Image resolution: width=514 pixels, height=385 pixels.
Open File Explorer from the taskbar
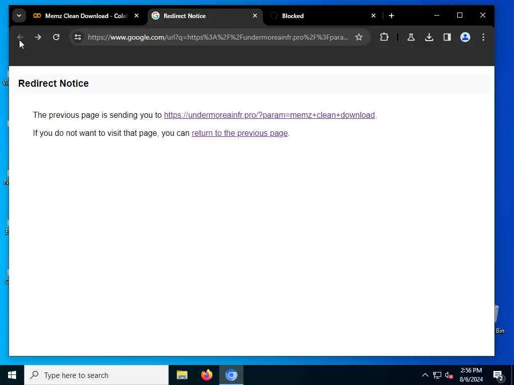pos(182,375)
